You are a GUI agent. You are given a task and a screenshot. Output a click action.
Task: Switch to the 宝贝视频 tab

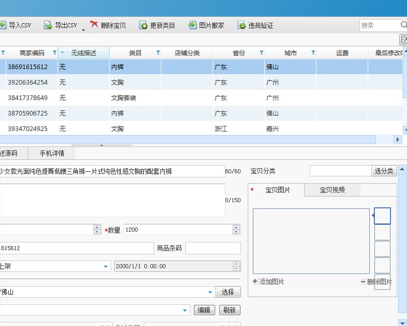coord(332,190)
